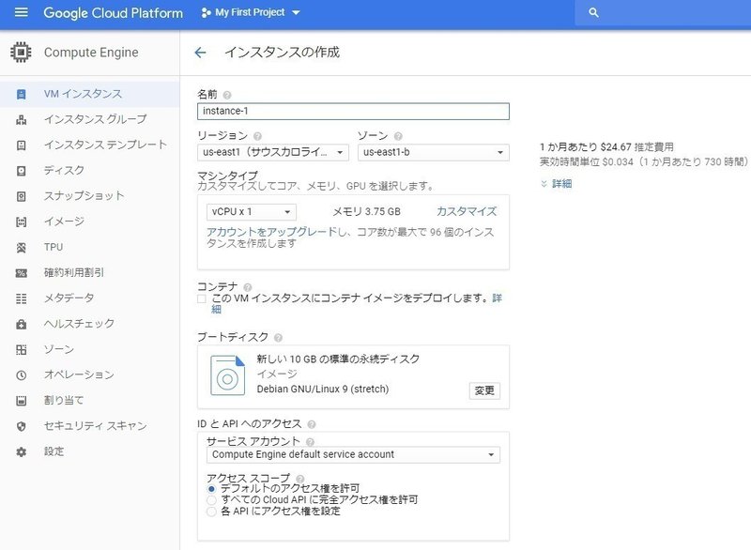Open ディスク in sidebar
The width and height of the screenshot is (751, 550).
[x=90, y=171]
